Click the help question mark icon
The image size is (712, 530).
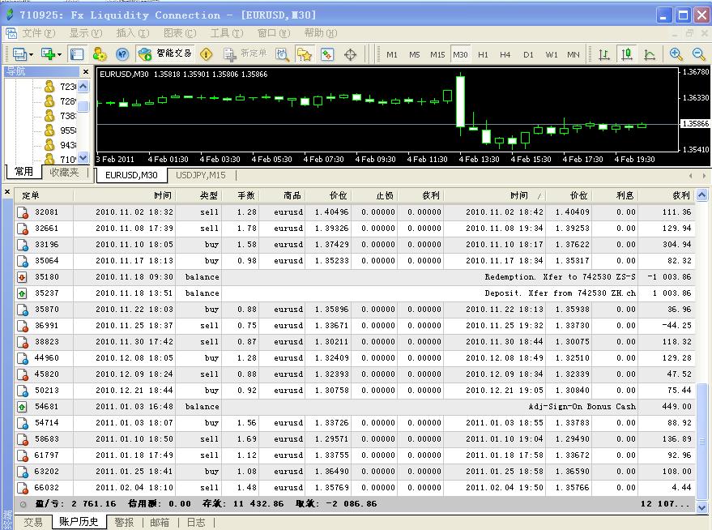point(122,54)
